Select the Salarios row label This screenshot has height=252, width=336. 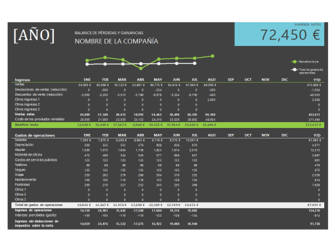pos(20,140)
